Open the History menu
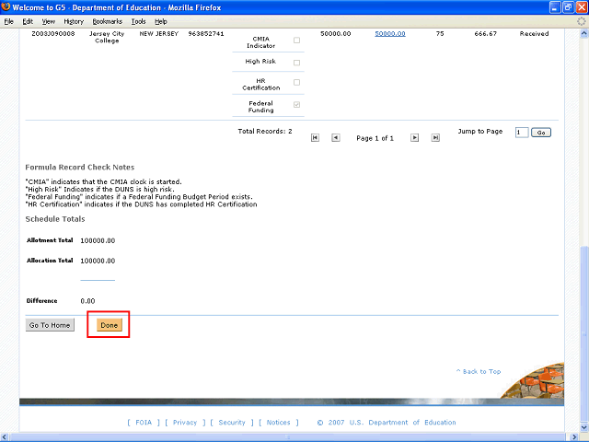589x442 pixels. (74, 21)
